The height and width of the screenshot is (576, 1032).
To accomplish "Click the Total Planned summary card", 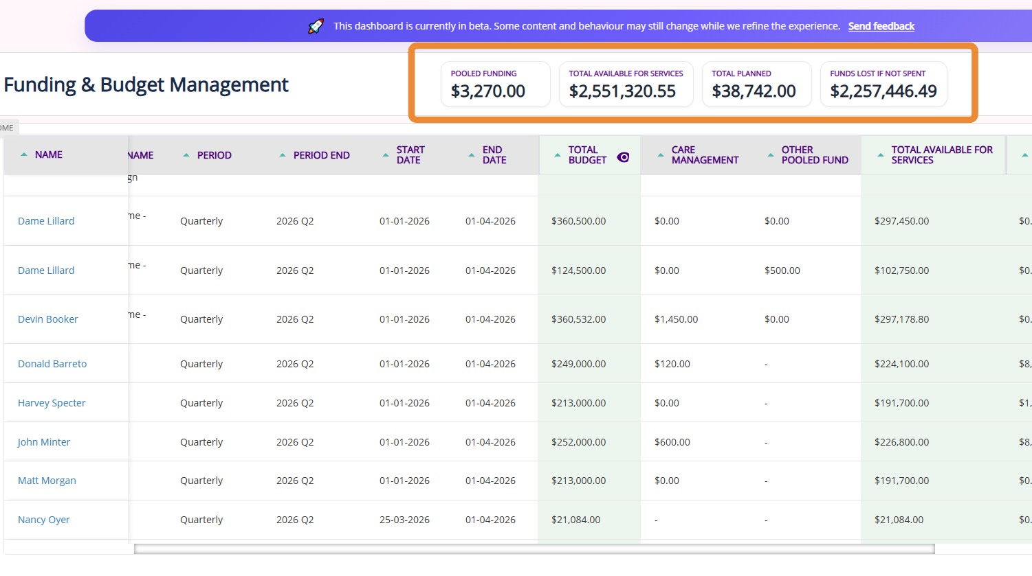I will click(756, 84).
